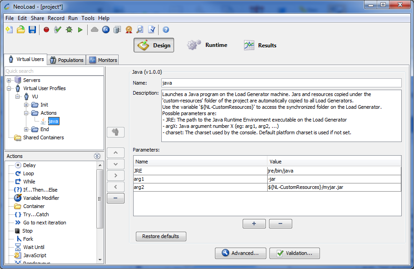Expand the Servers tree node

click(9, 80)
